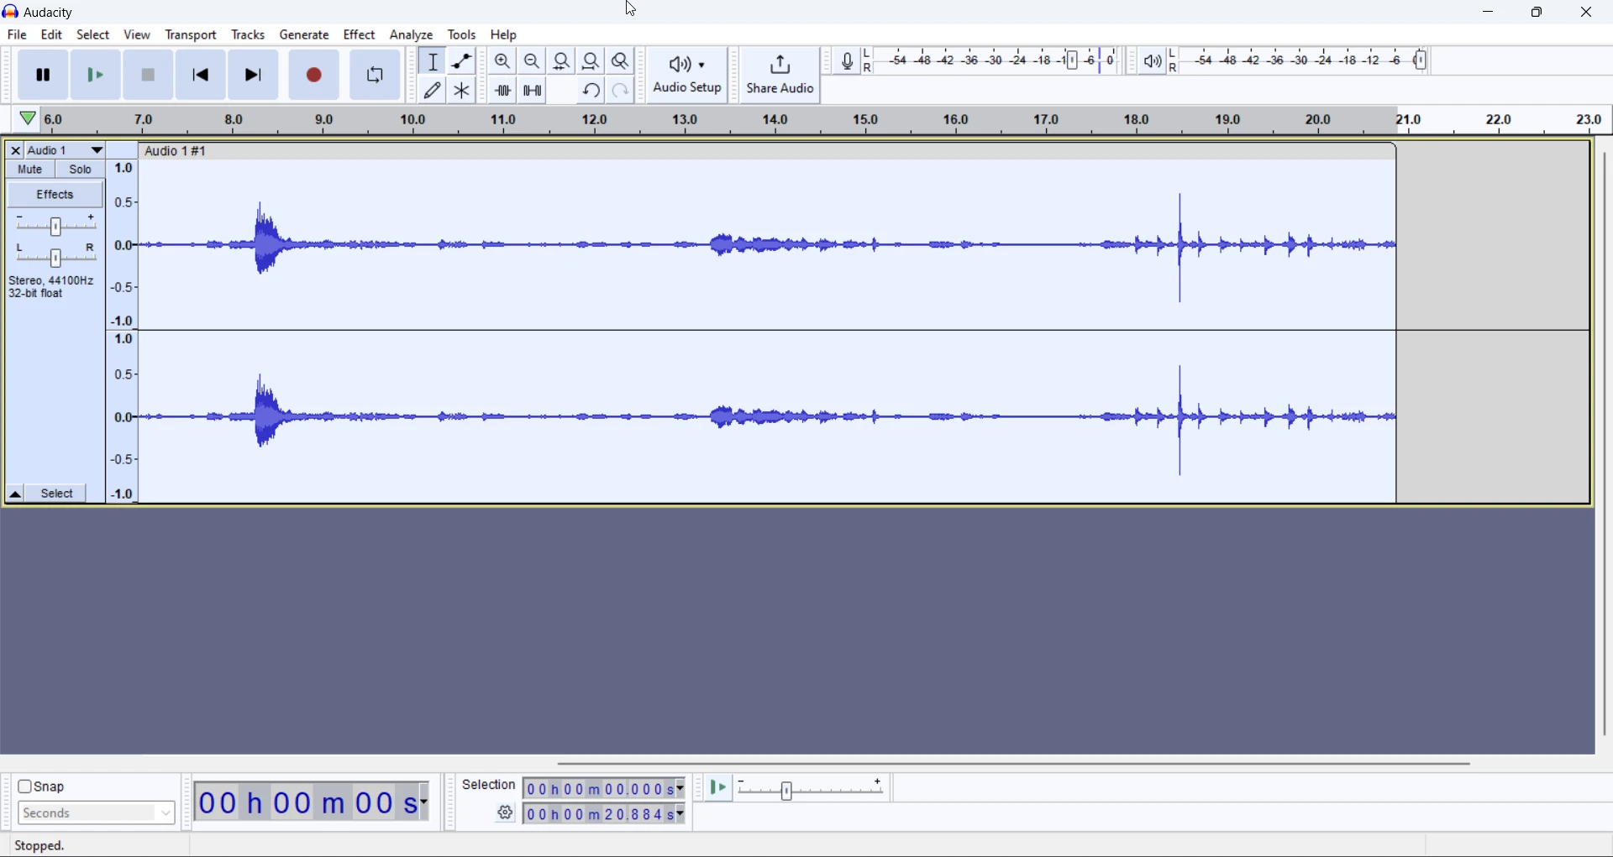Open the snap units 'seconds' dropdown
Image resolution: width=1613 pixels, height=857 pixels.
click(97, 813)
